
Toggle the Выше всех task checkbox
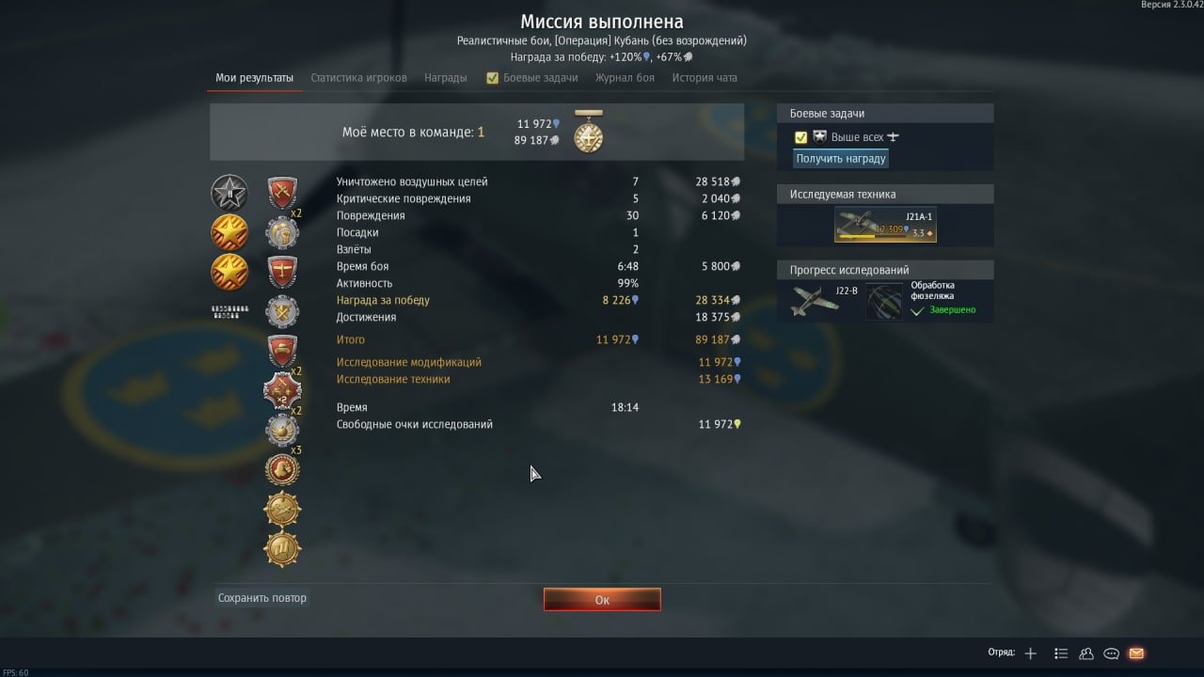tap(801, 137)
